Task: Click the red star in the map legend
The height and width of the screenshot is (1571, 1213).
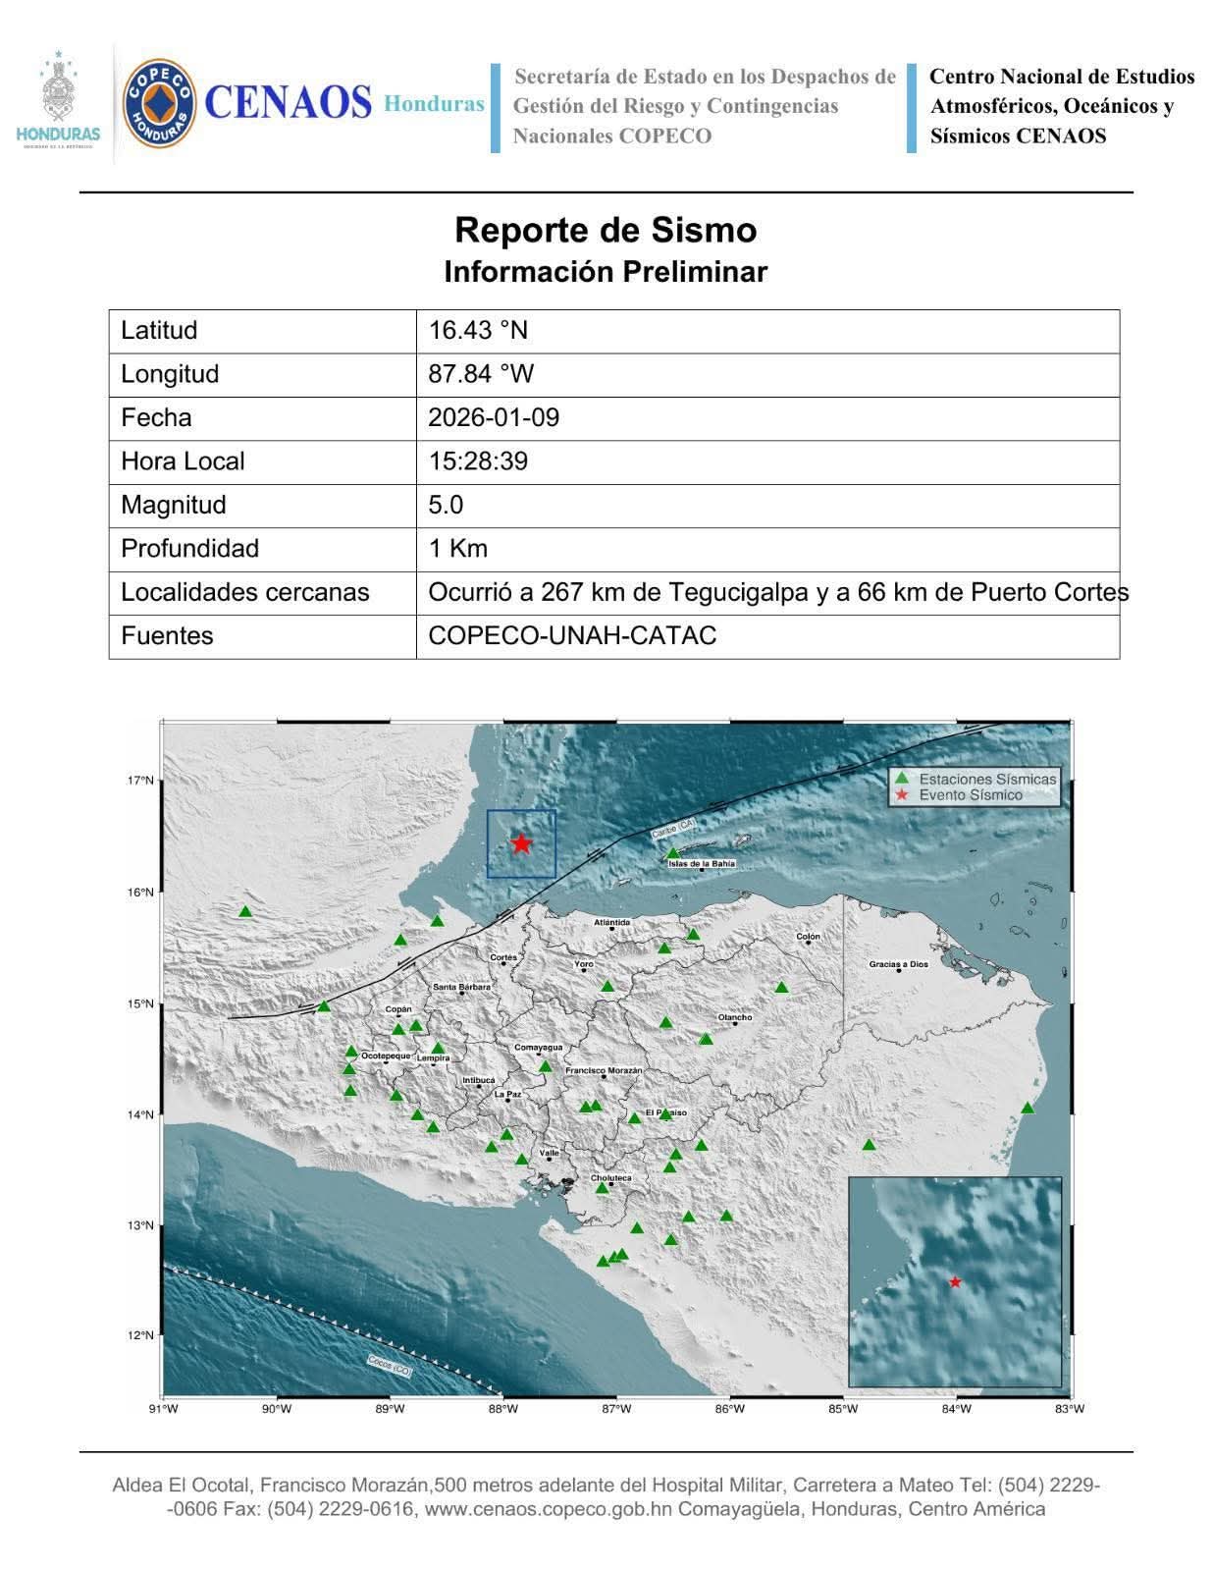Action: pos(902,795)
